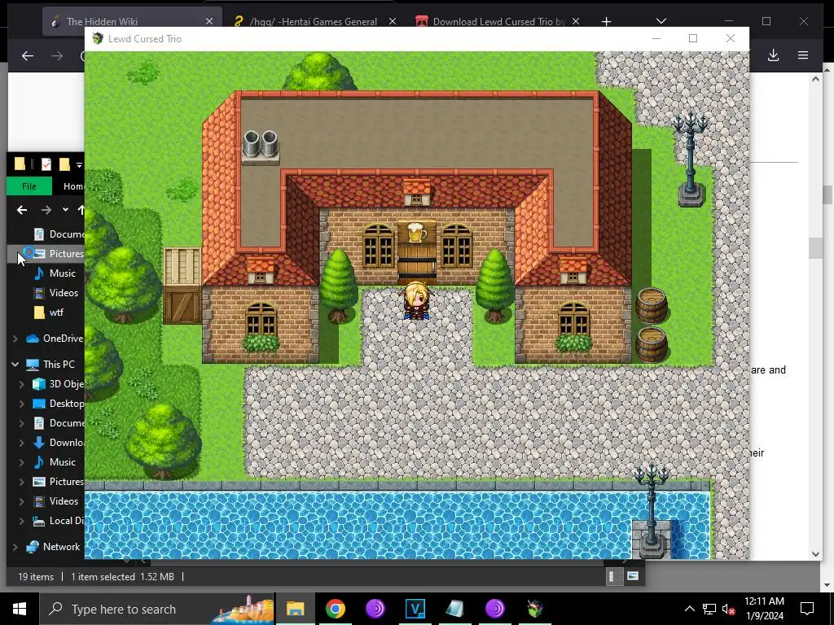Click the taskbar search box
Image resolution: width=834 pixels, height=625 pixels.
(x=157, y=609)
